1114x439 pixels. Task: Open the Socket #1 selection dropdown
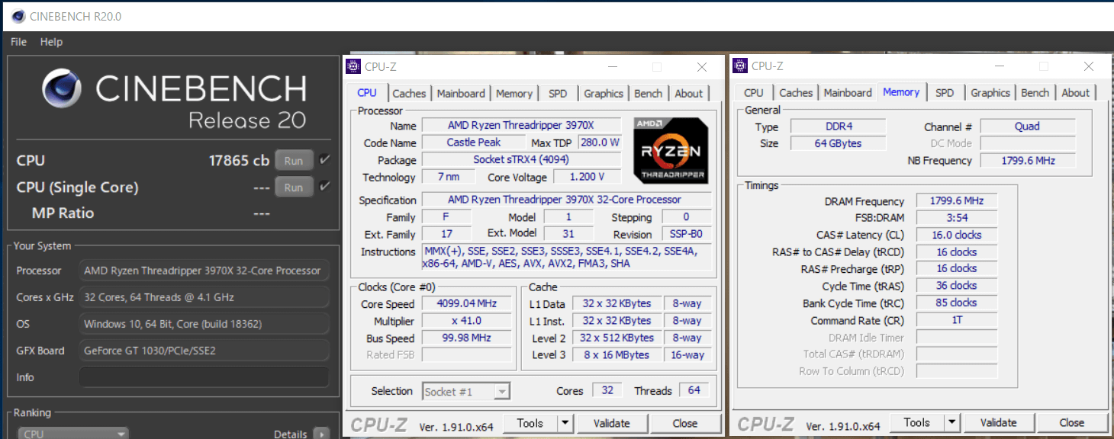click(467, 392)
